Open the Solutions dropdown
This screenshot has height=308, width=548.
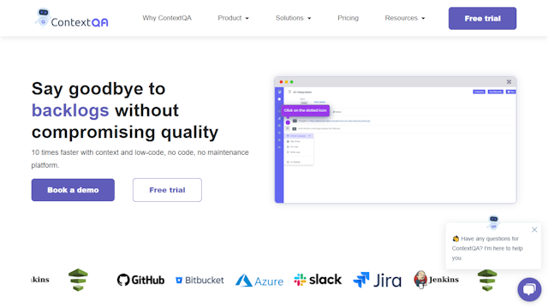(x=293, y=18)
